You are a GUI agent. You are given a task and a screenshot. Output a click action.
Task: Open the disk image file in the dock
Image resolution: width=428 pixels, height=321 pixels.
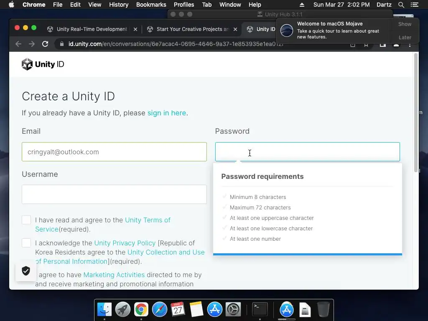click(x=305, y=310)
